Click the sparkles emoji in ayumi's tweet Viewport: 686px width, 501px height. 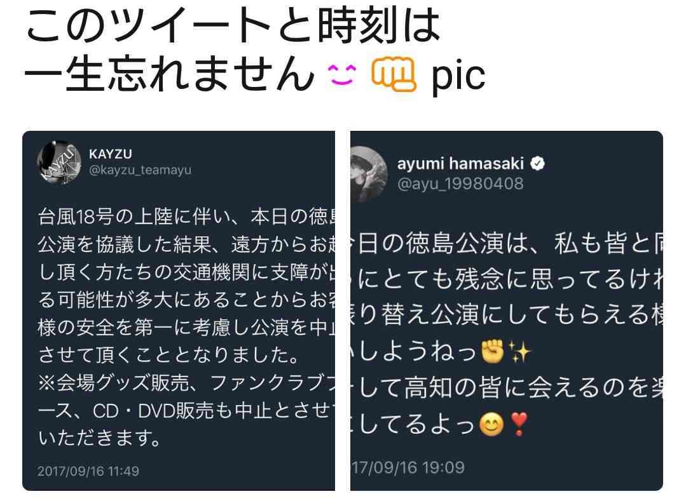click(519, 352)
